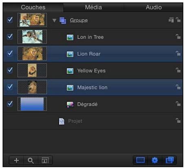Lock the Dégradé layer
The width and height of the screenshot is (184, 168).
tap(178, 104)
